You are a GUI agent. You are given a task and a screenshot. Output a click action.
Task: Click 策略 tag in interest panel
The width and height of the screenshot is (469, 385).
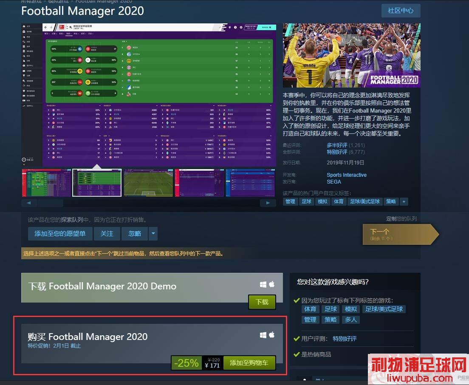point(331,320)
